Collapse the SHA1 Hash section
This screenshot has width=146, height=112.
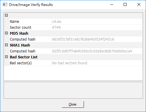coord(6,45)
